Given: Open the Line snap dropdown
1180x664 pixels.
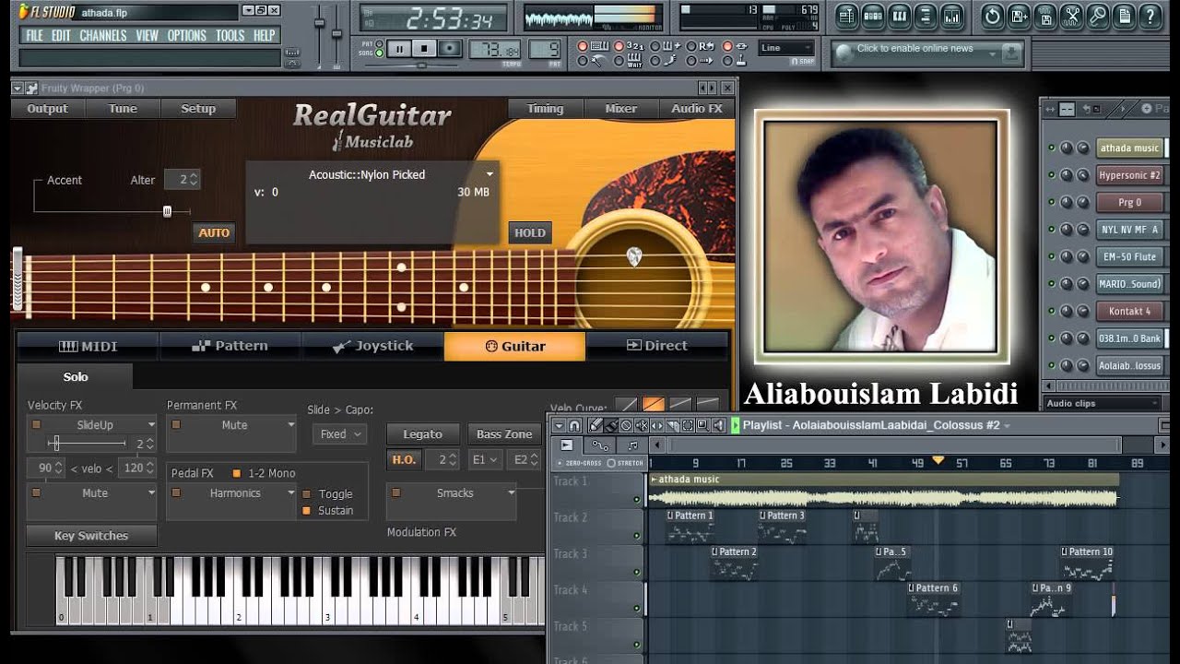Looking at the screenshot, I should pos(786,48).
